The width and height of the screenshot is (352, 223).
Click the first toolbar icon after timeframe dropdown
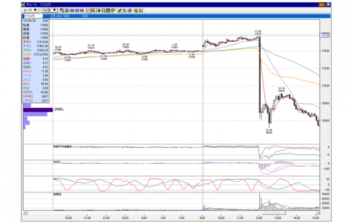[x=62, y=10]
